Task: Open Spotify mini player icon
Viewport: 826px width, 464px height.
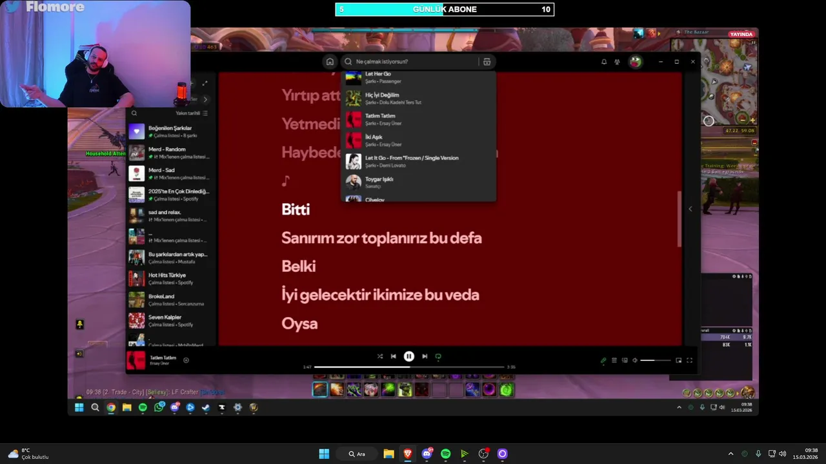Action: (678, 361)
